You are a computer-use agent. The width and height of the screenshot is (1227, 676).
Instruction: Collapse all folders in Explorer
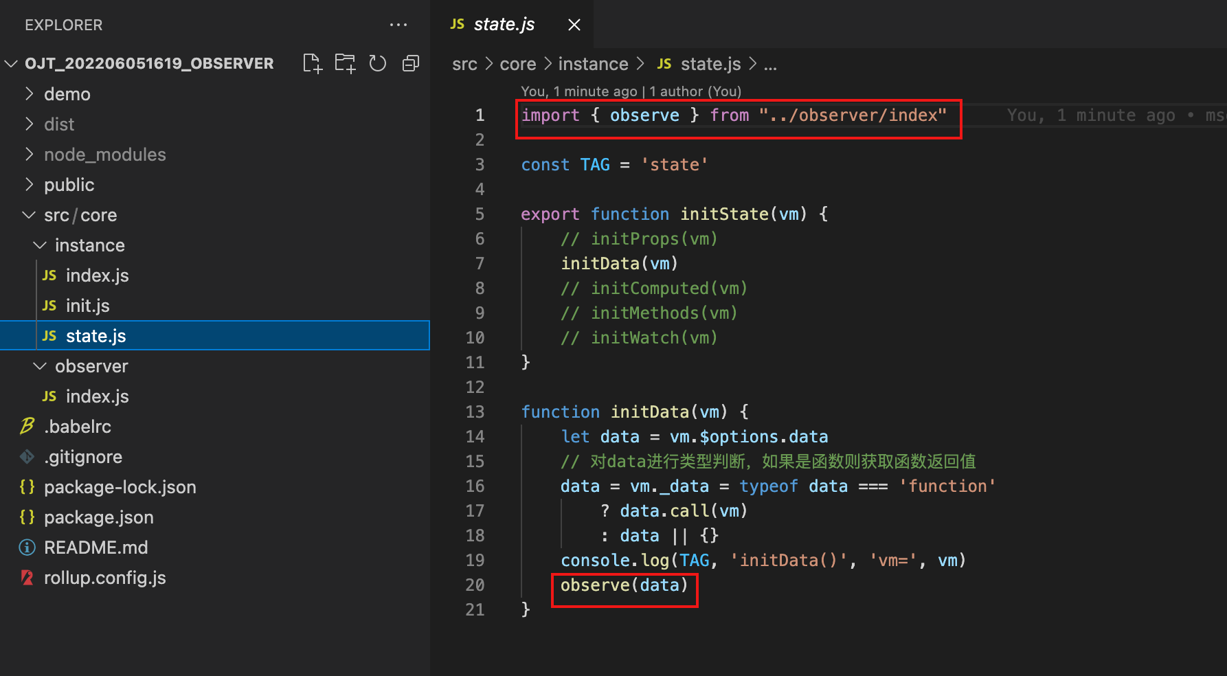coord(411,63)
